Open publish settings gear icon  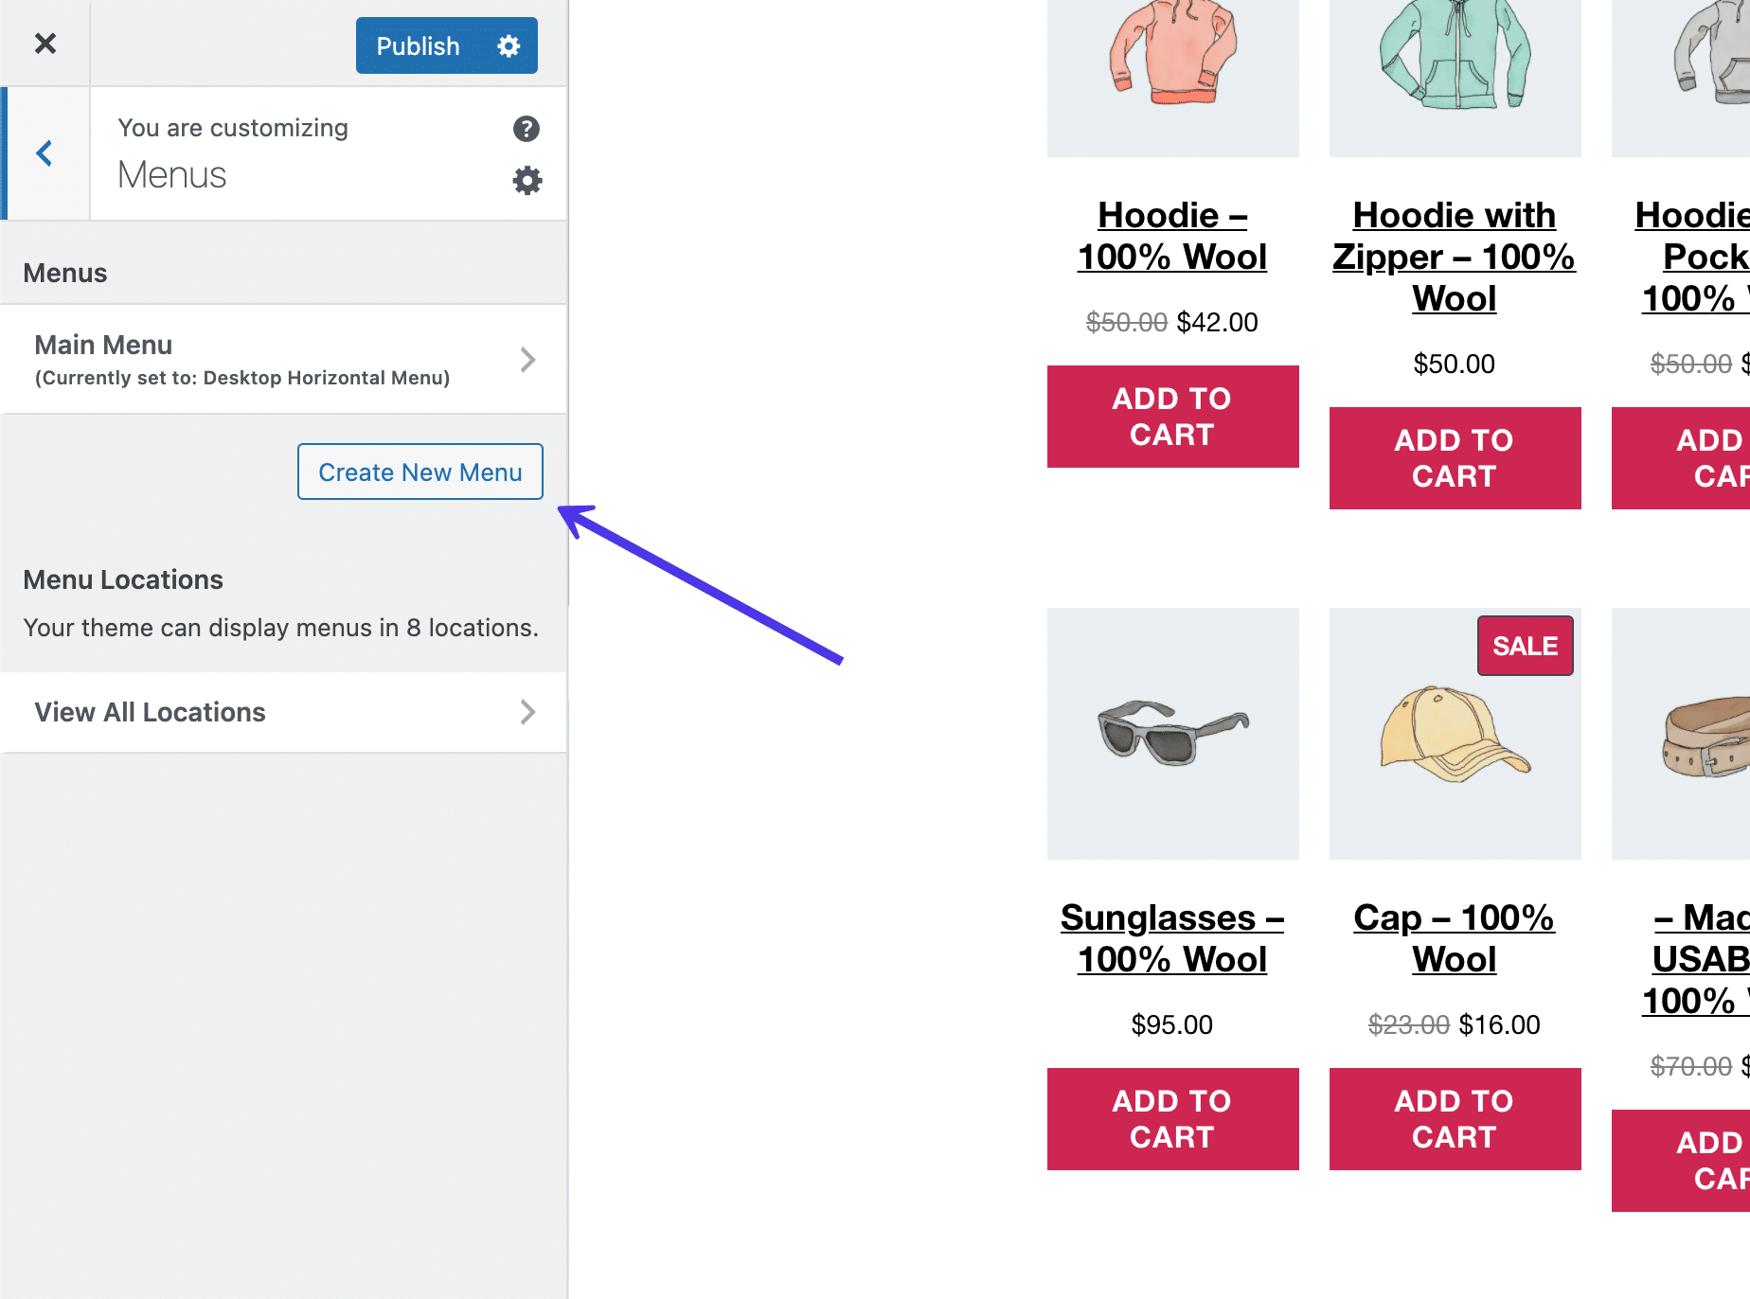click(x=509, y=45)
